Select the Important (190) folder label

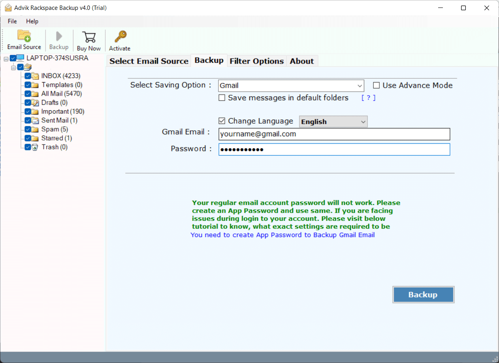[x=63, y=111]
